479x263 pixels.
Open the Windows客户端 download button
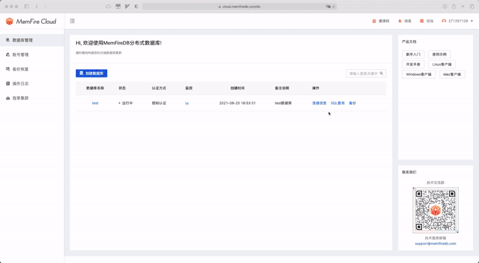(419, 74)
